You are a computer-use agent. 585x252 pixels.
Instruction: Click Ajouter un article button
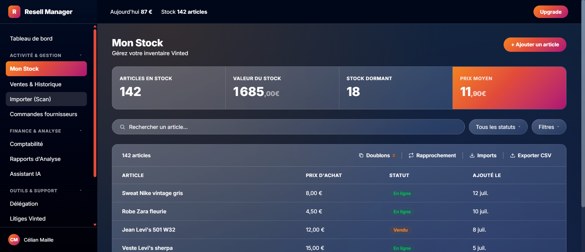(x=535, y=44)
